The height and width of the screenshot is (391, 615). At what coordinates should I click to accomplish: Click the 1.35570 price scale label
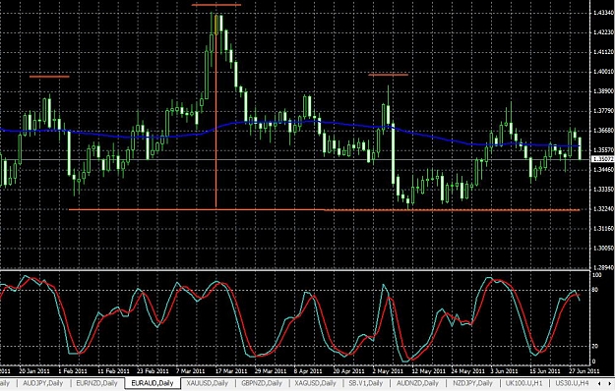(x=603, y=149)
